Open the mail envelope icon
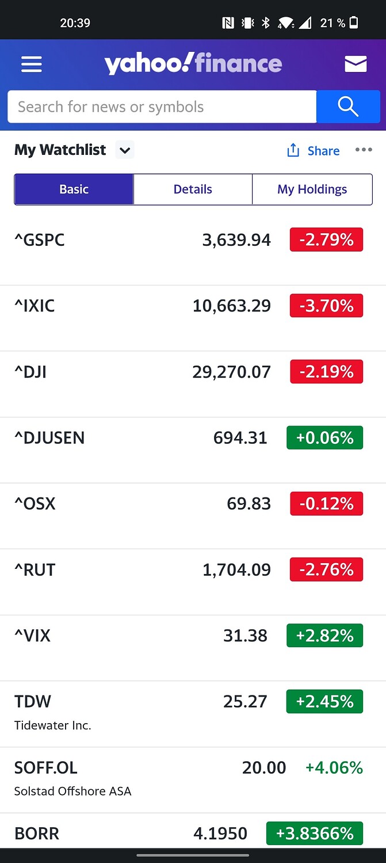 [356, 64]
